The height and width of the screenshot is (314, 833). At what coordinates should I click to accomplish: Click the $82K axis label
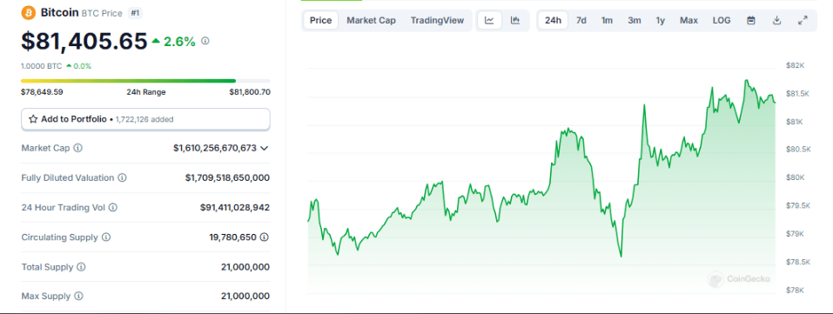795,65
